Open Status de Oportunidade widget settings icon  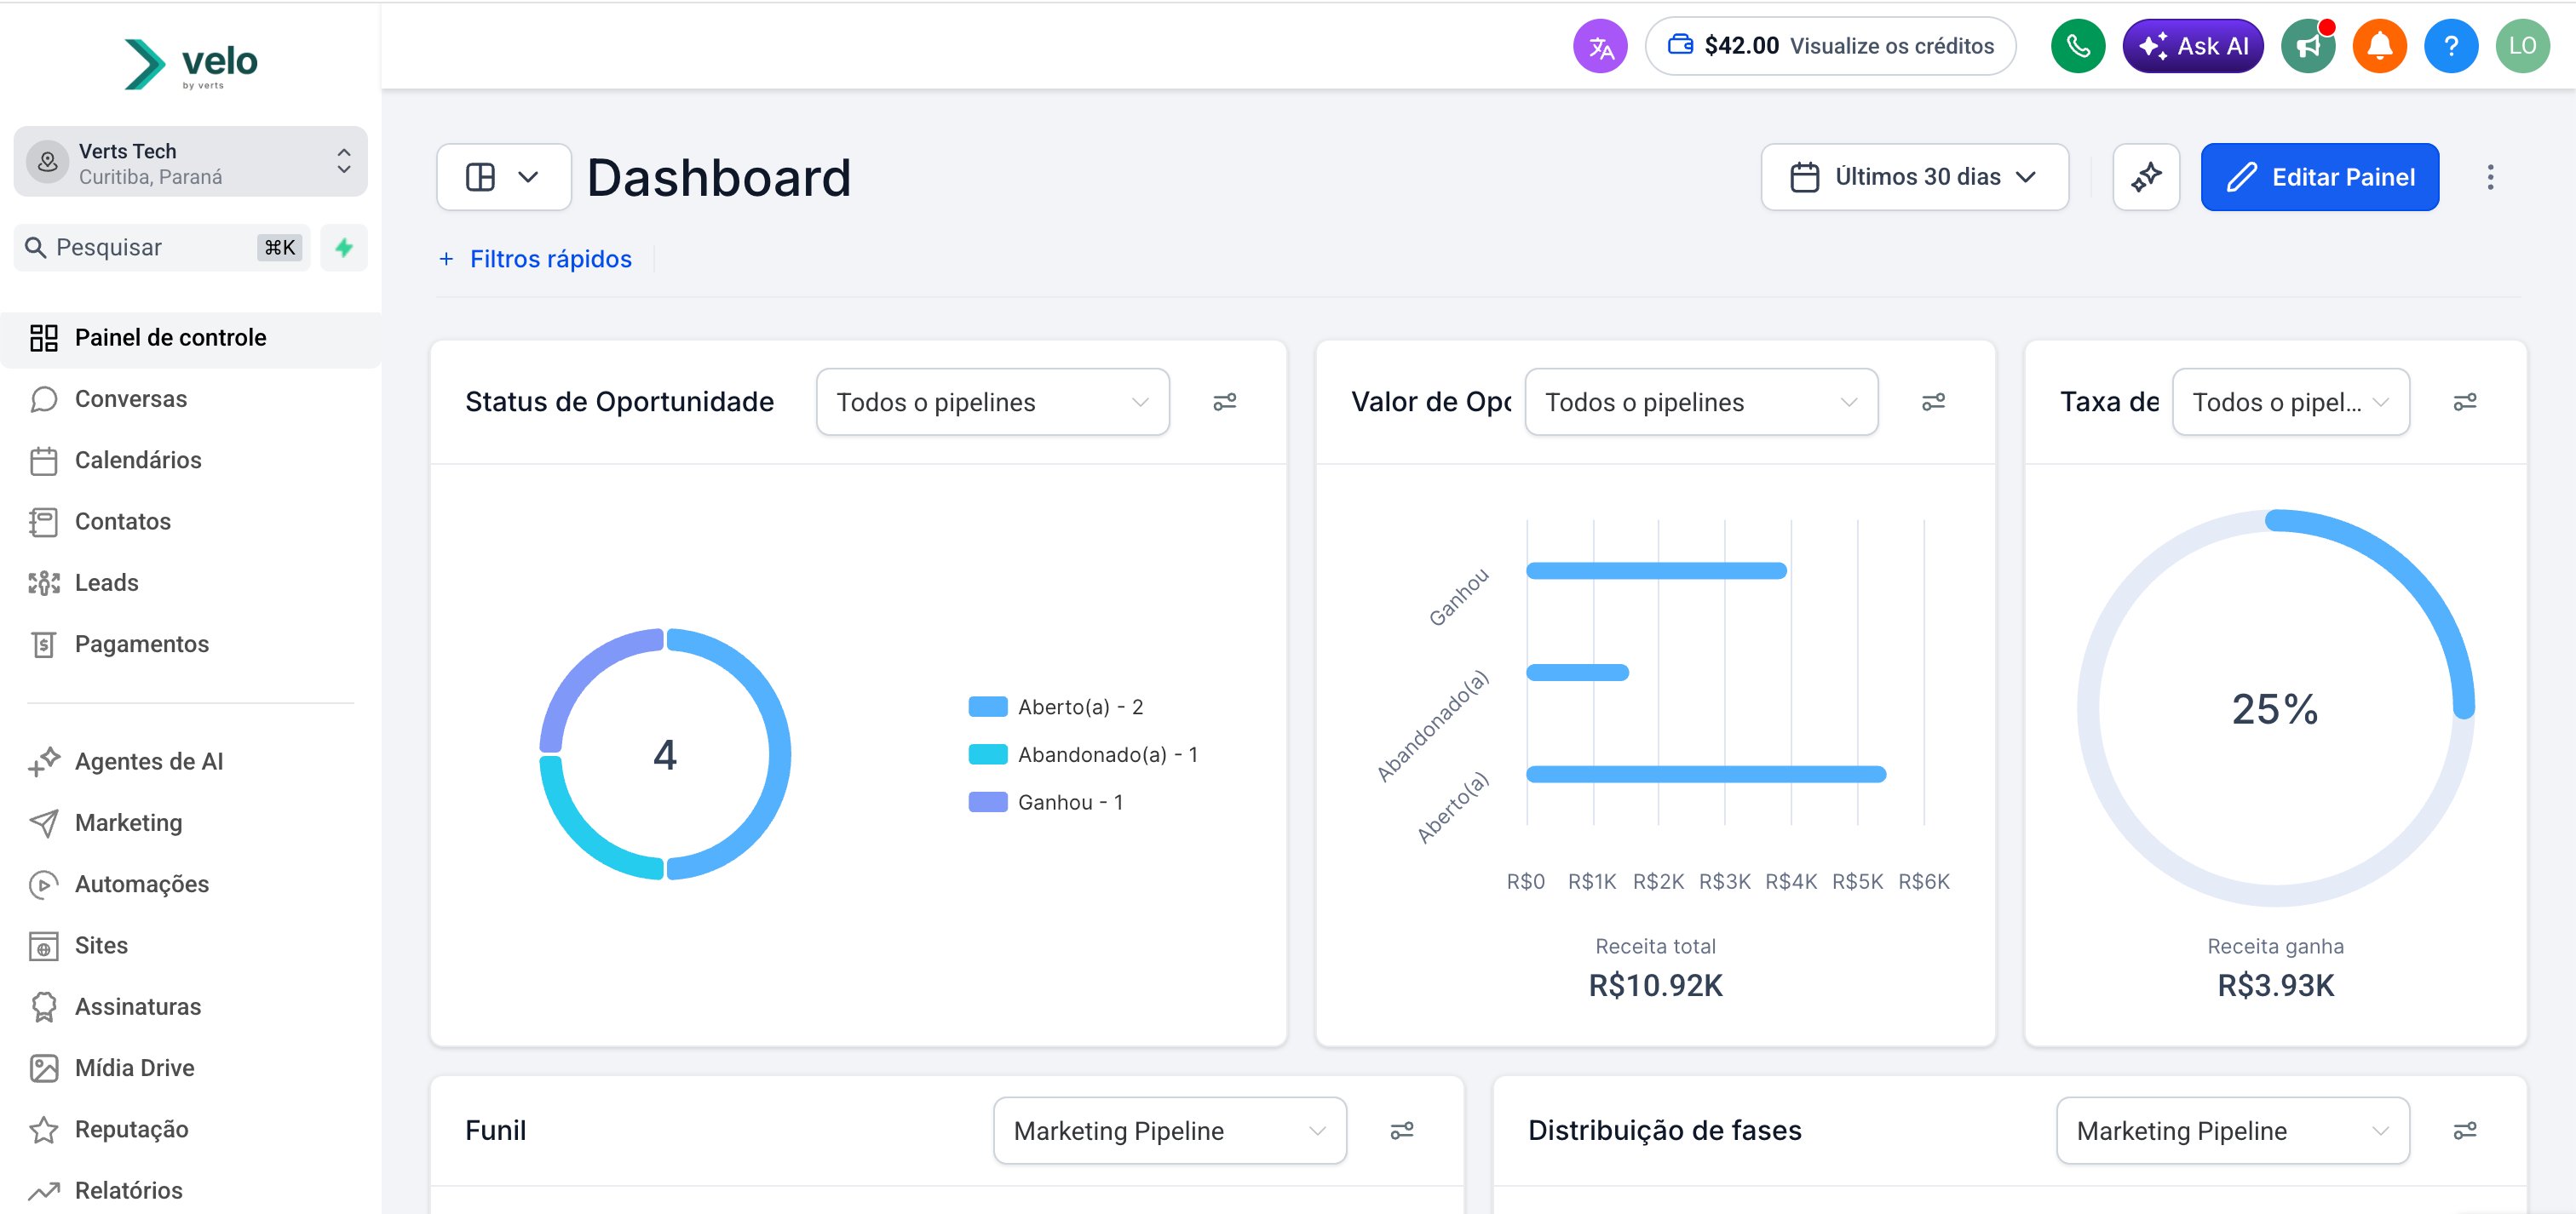point(1225,402)
